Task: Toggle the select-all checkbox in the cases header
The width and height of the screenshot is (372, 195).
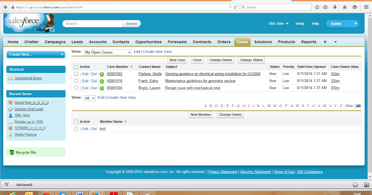Action: [x=76, y=67]
